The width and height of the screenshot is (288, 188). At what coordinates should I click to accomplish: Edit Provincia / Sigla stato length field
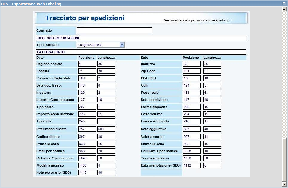coord(106,78)
